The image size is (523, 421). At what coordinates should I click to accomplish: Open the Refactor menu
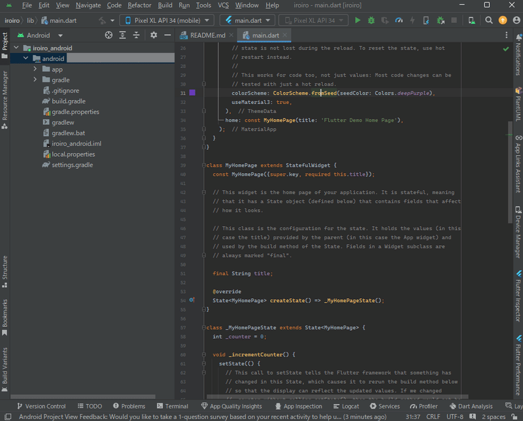click(139, 5)
